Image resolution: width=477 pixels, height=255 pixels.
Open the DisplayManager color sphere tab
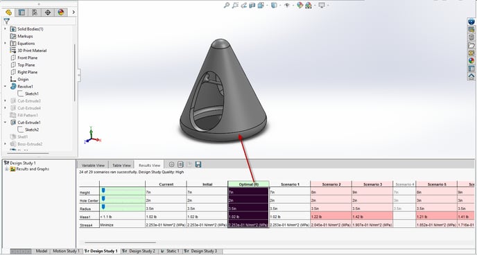(61, 12)
